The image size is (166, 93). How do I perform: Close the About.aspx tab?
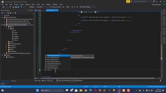pos(57,10)
